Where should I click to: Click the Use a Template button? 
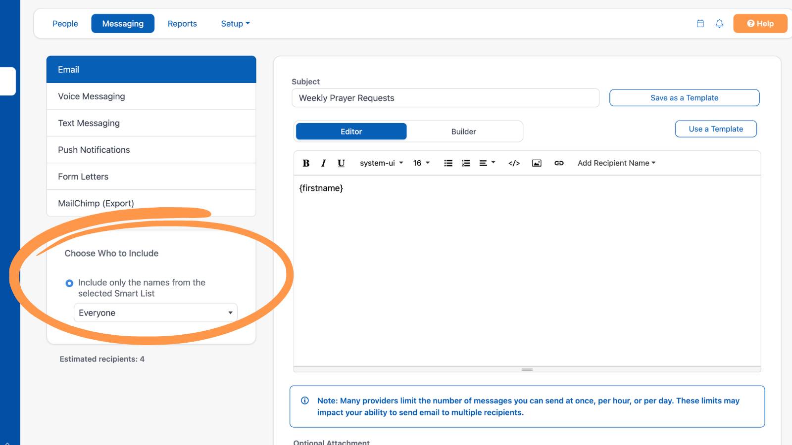pyautogui.click(x=716, y=129)
